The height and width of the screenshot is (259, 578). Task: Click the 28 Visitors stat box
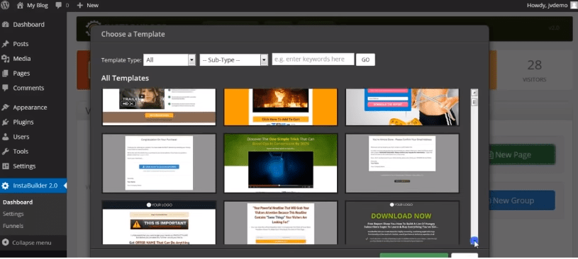535,70
